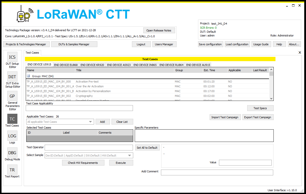Screen dimensions: 306x194
Task: Click ID column in Selected Test Cases
Action: coord(44,133)
